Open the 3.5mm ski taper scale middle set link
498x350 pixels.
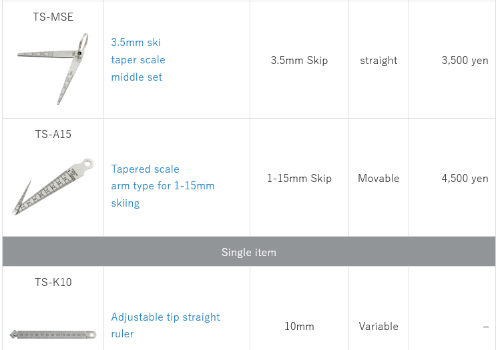(138, 60)
